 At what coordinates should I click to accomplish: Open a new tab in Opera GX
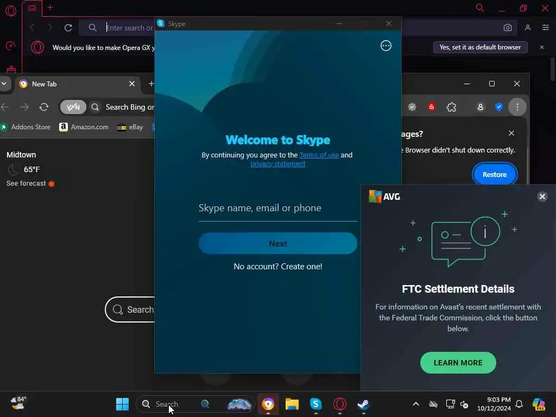(x=50, y=8)
